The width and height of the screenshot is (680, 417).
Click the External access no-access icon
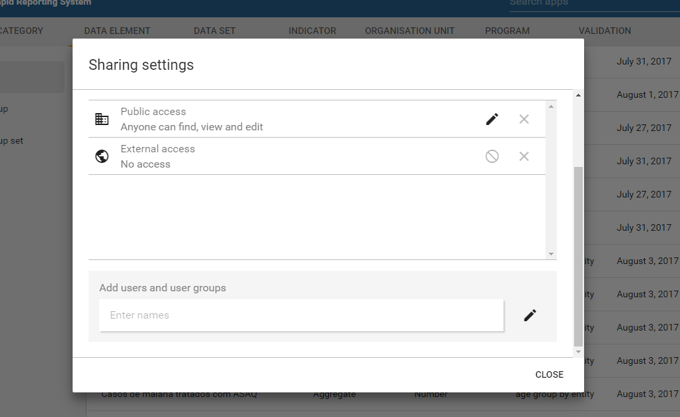(492, 156)
